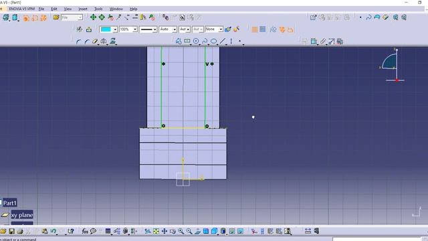428x241 pixels.
Task: Click the first green four-arrow move icon
Action: click(93, 17)
